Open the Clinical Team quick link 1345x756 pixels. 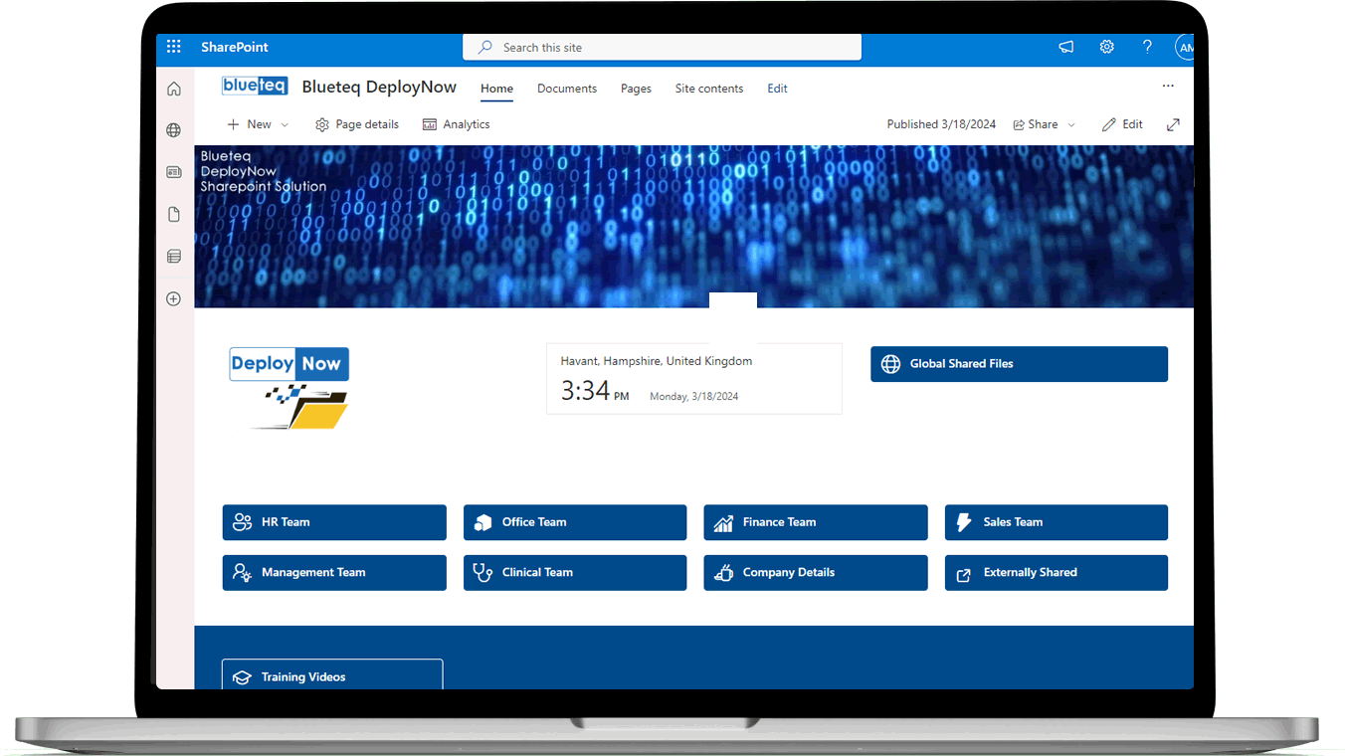coord(575,573)
